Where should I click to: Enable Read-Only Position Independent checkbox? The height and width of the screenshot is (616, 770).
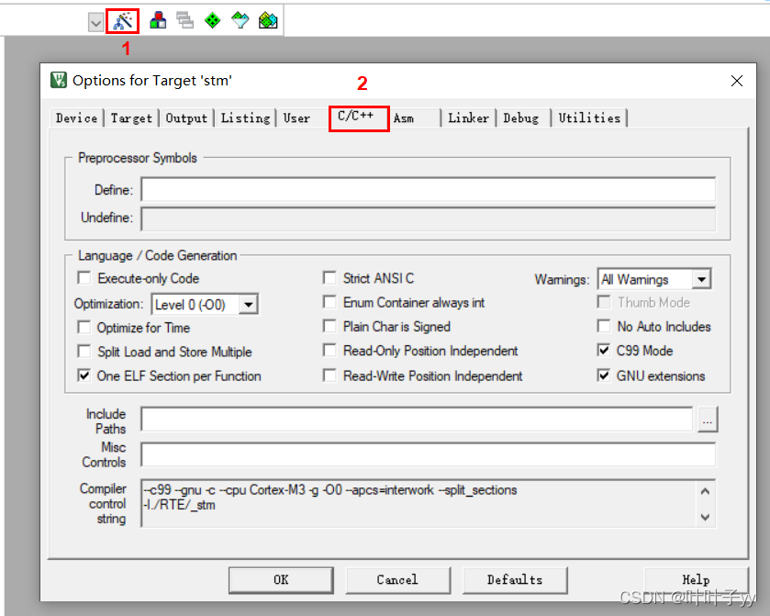point(329,351)
